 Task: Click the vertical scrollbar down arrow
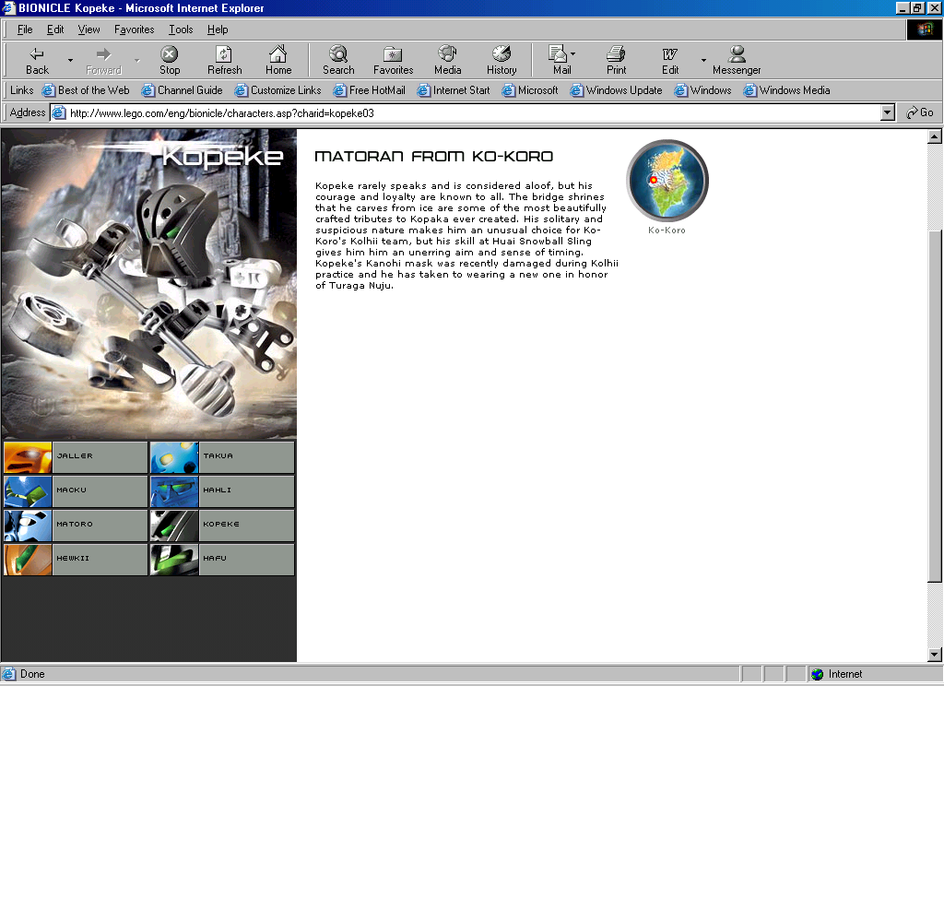(934, 655)
